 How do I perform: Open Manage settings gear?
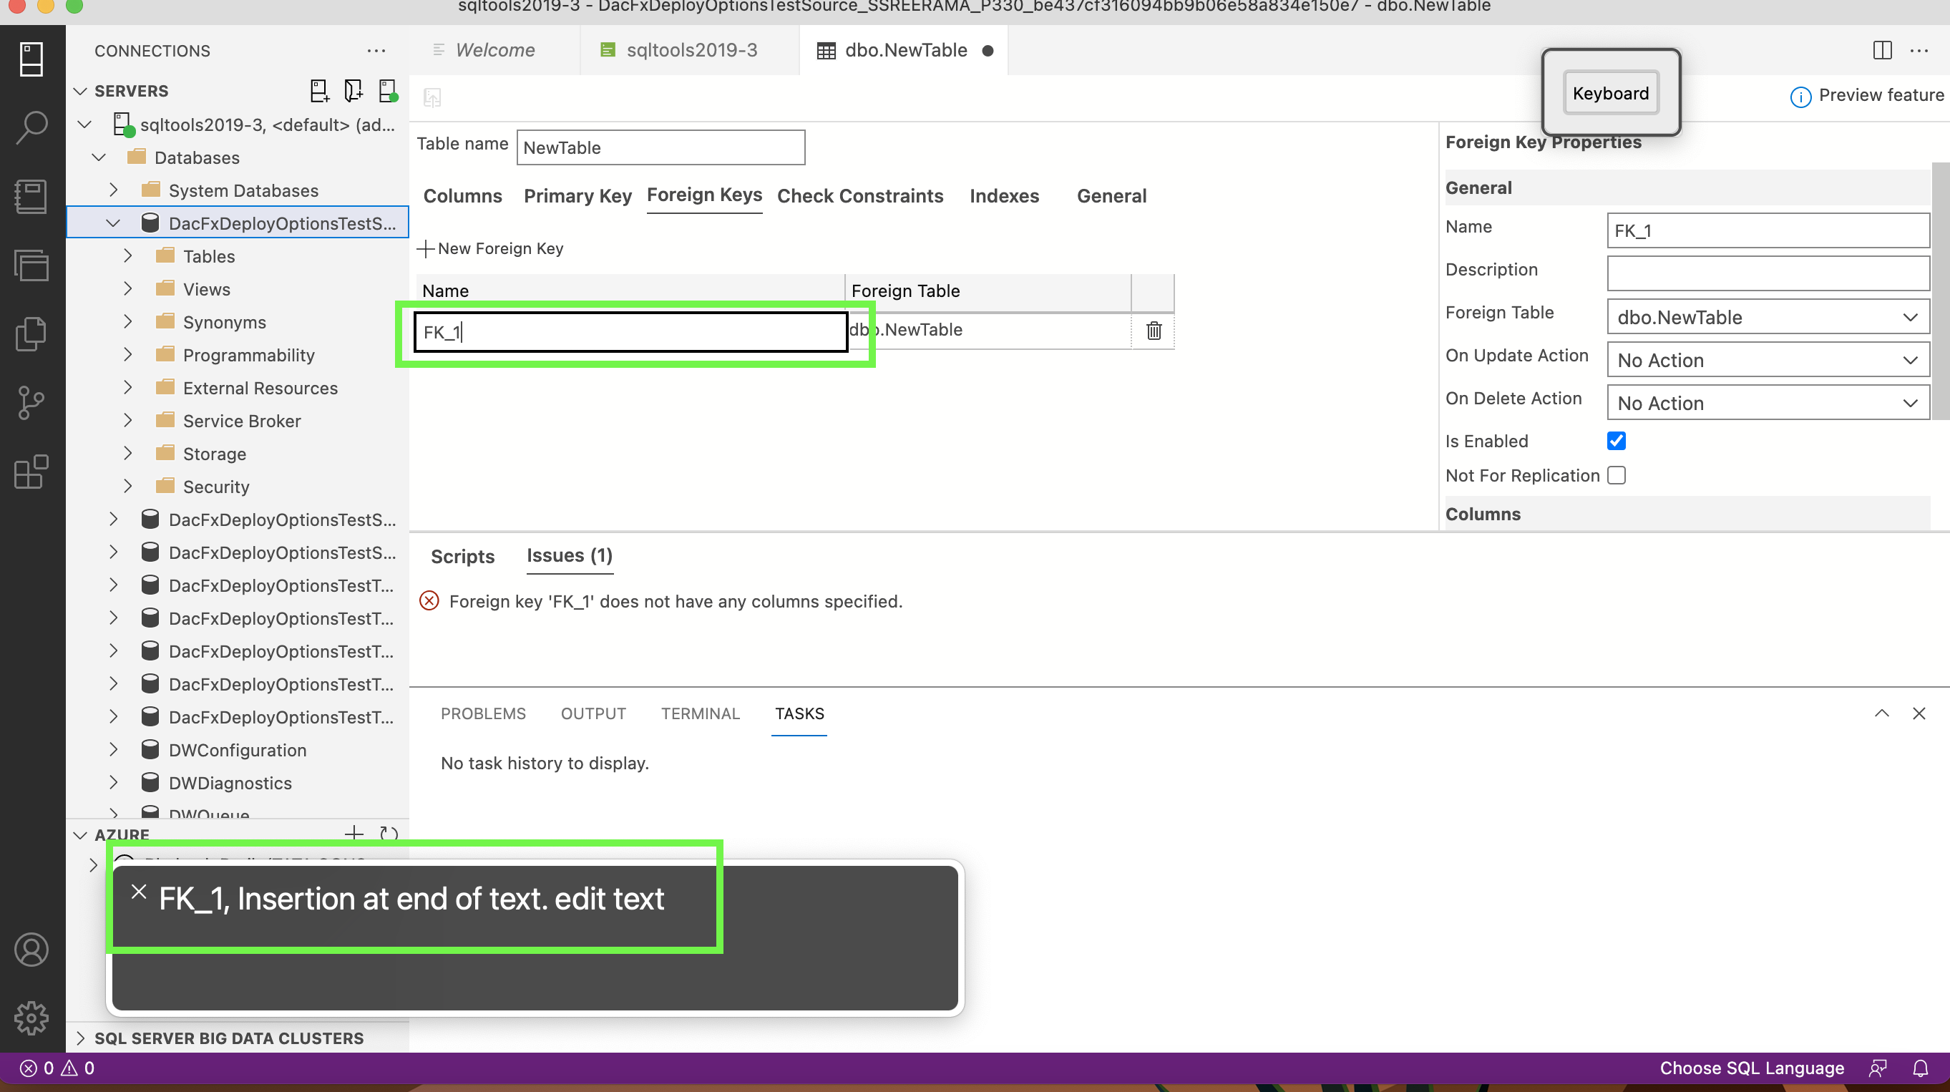[31, 1018]
